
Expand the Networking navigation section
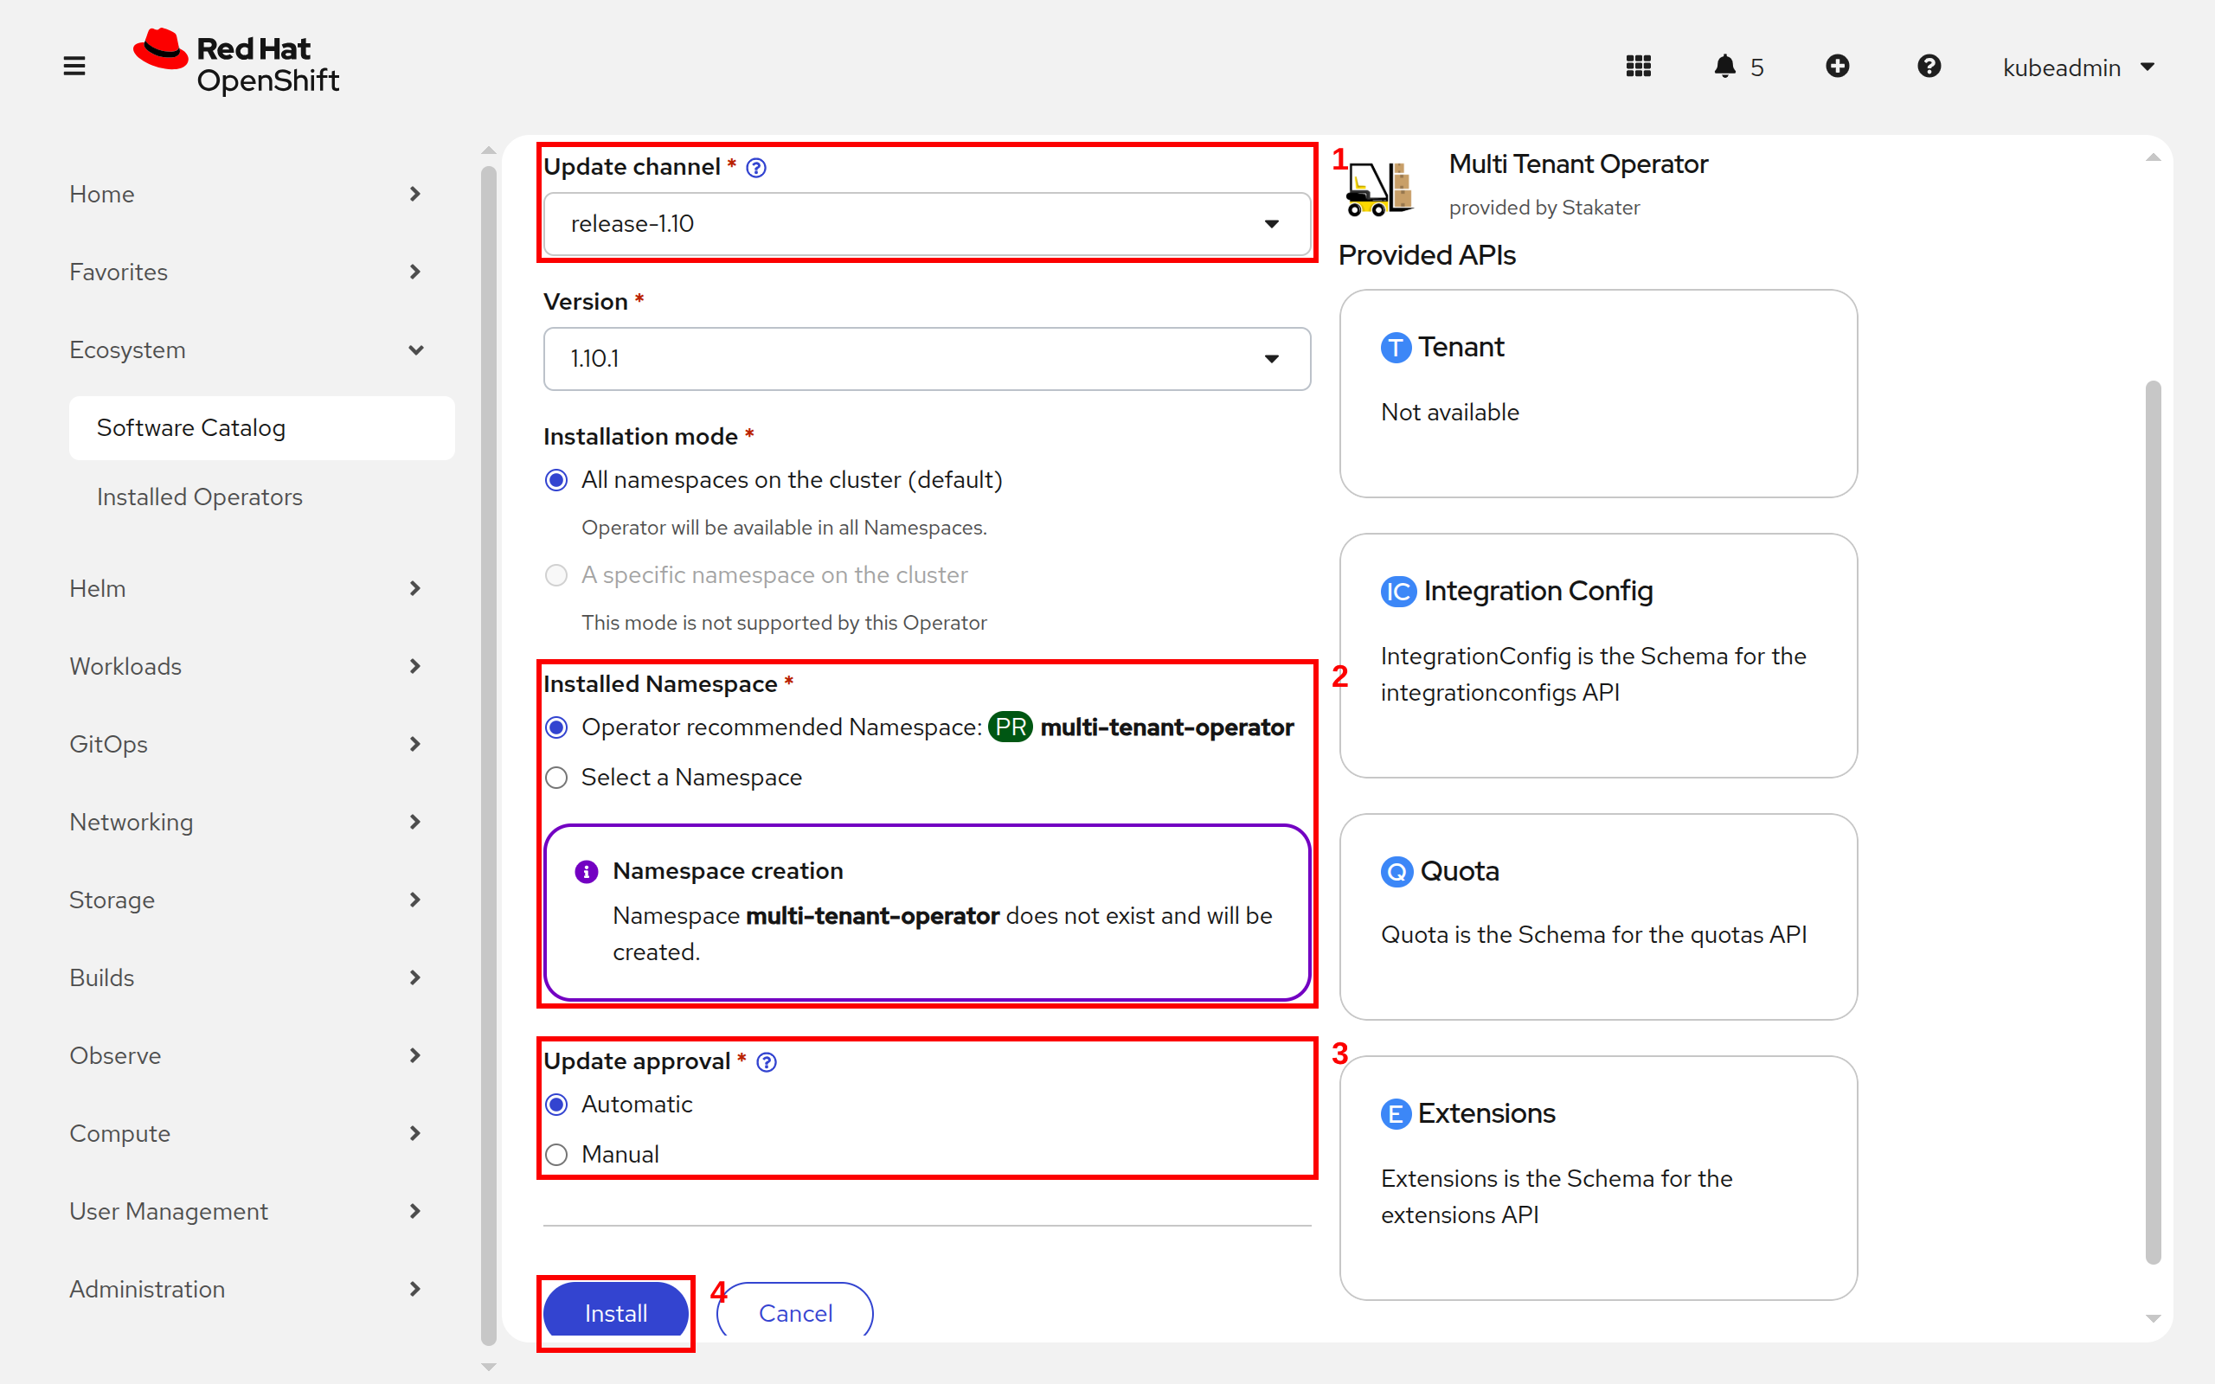pos(247,822)
